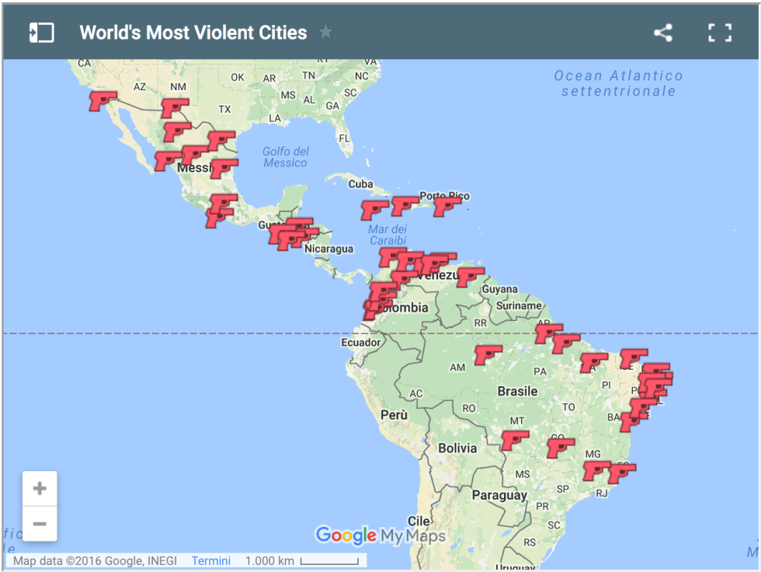Screen dimensions: 761x572
Task: Click gun marker directly below Cuba label
Action: click(374, 209)
